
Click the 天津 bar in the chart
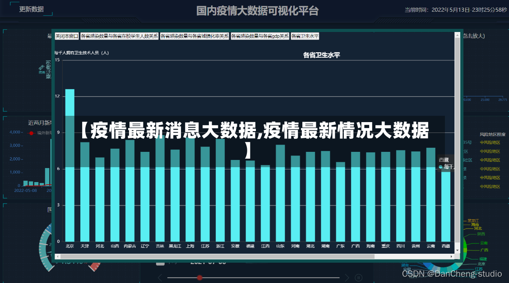click(85, 192)
